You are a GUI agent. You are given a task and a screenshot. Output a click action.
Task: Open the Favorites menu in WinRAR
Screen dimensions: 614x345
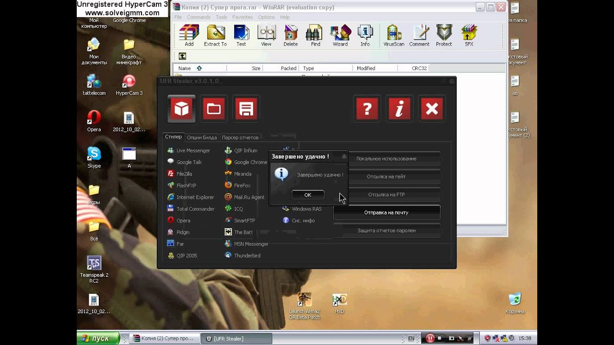[242, 17]
